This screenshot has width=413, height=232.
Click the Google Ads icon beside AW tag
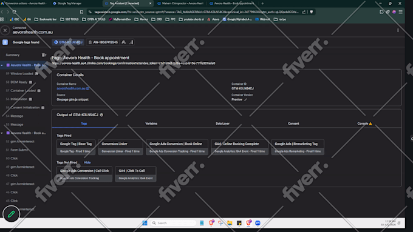coord(123,42)
